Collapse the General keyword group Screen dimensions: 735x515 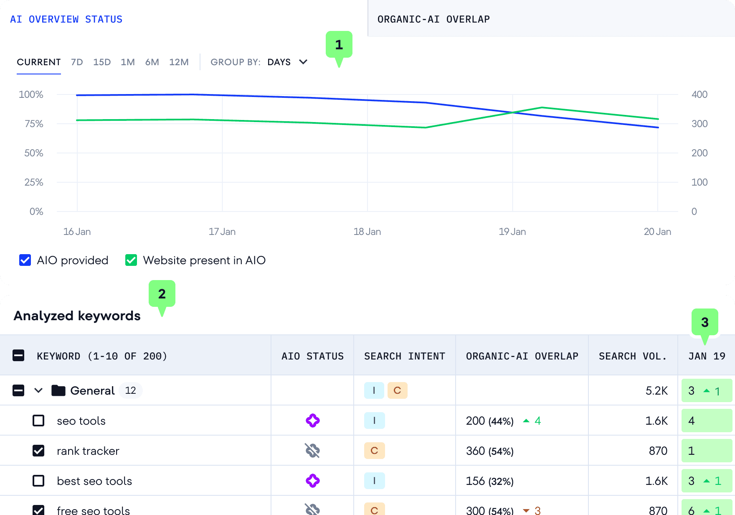pyautogui.click(x=38, y=390)
